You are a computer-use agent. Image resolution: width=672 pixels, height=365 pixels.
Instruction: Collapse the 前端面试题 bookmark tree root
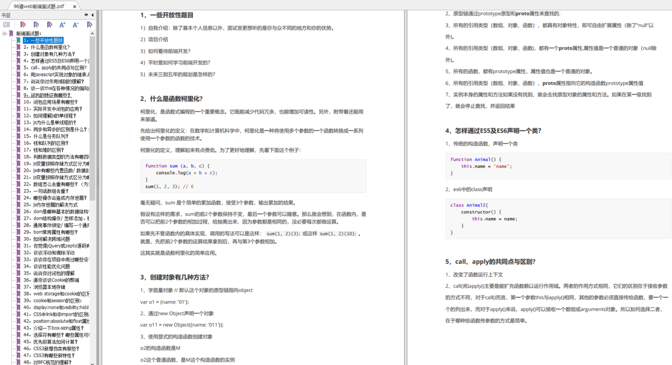4,34
